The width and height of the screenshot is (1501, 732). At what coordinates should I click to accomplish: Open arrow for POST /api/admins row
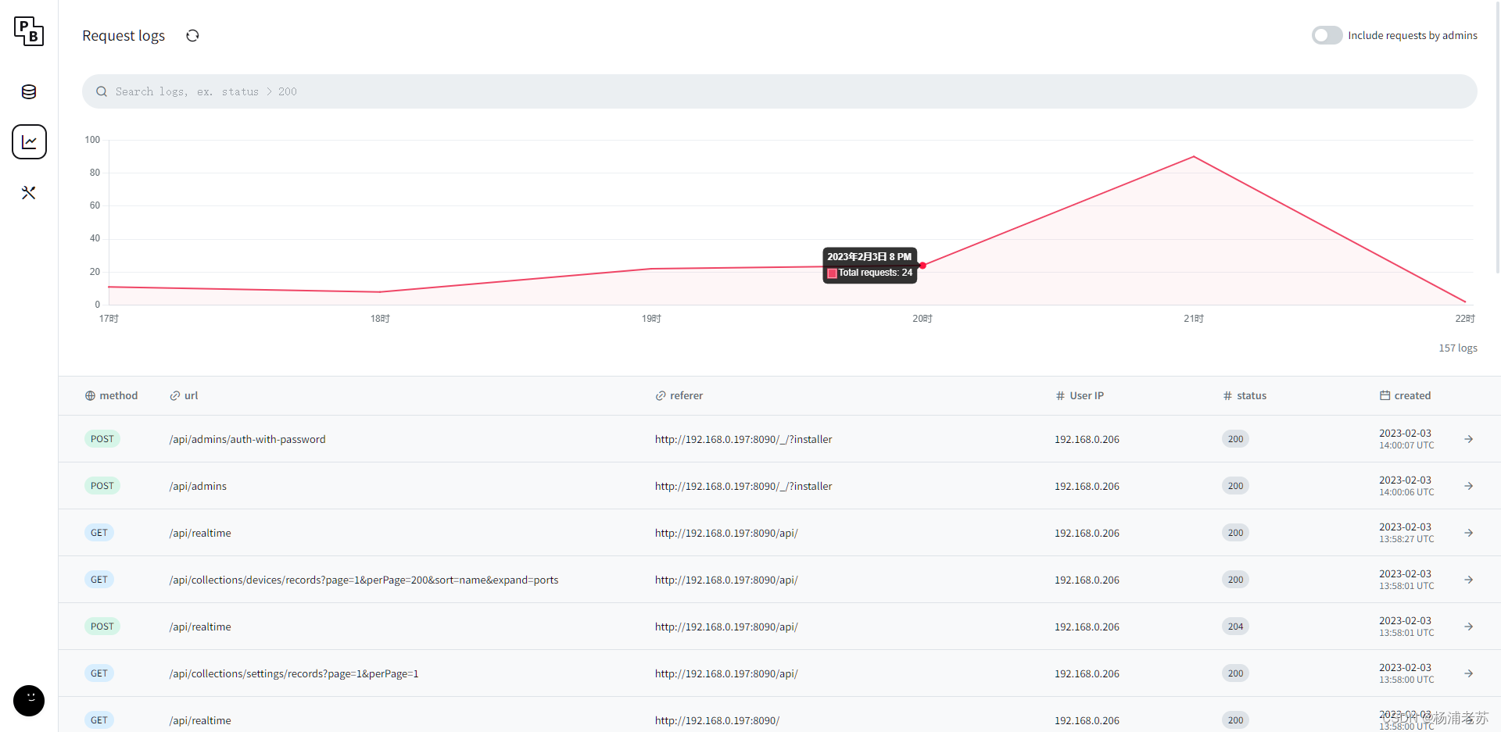point(1468,486)
